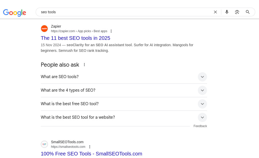Screen dimensions: 259x158
Task: Expand 'What is the best free SEO tool?'
Action: 124,104
